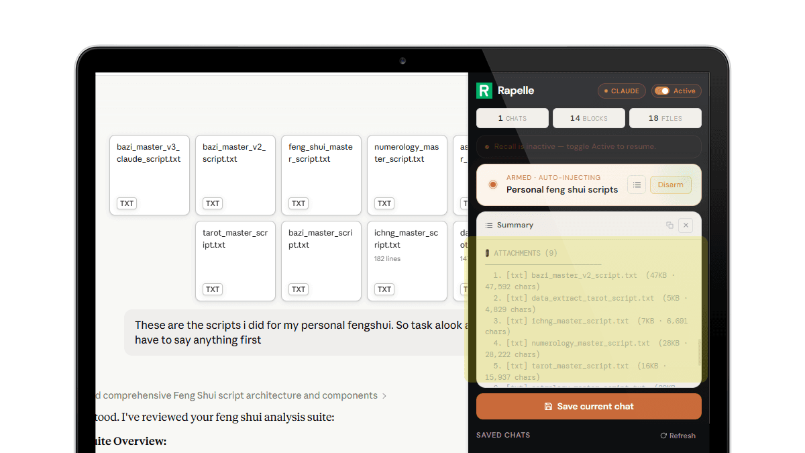This screenshot has height=453, width=805.
Task: Open the bazi_master_script.txt attachment card
Action: 321,261
